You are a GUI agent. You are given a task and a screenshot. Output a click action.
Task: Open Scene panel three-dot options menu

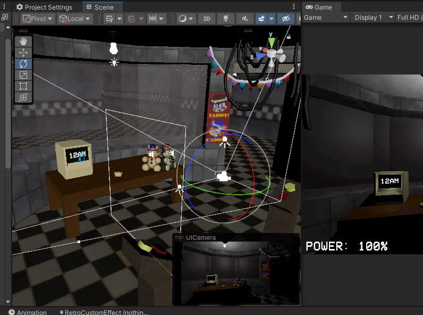294,6
